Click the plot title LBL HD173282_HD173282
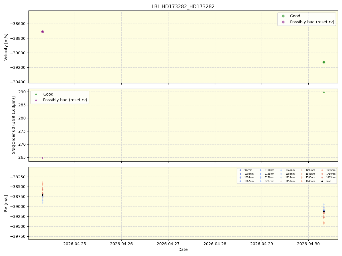This screenshot has height=256, width=342. click(x=183, y=7)
